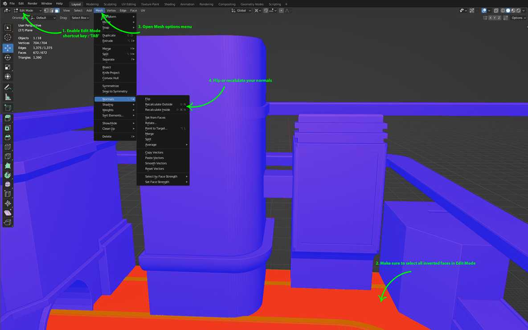Select the Move tool in the toolbar
Screen dimensions: 528x330
8,48
